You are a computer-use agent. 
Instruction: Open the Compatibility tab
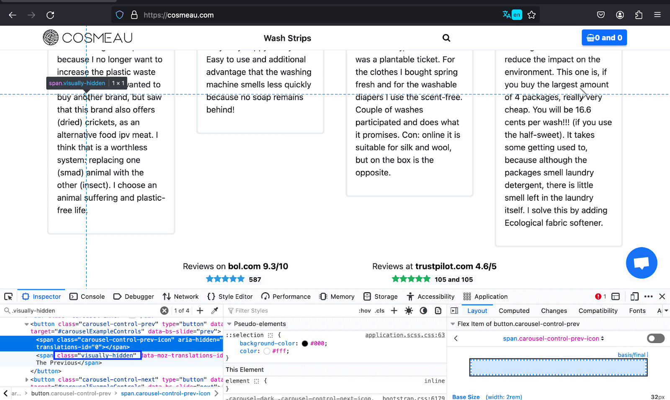598,311
